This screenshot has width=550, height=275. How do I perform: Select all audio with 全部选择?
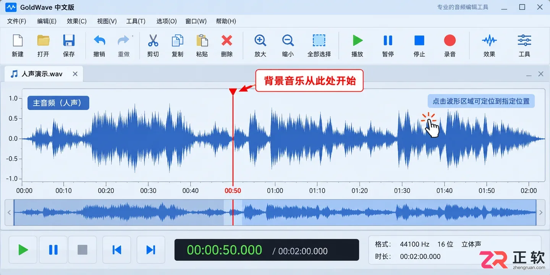tap(319, 40)
